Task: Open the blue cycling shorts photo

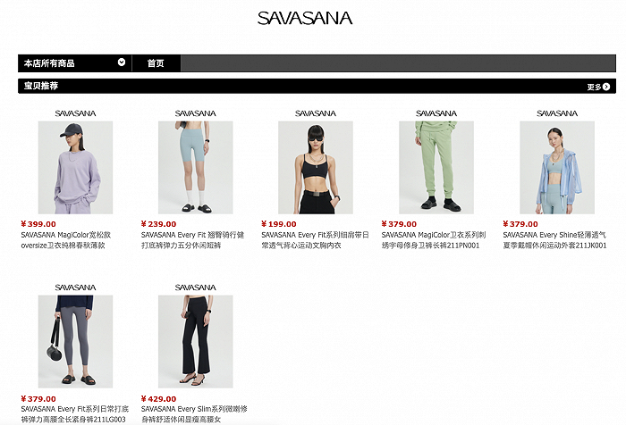Action: click(x=196, y=168)
